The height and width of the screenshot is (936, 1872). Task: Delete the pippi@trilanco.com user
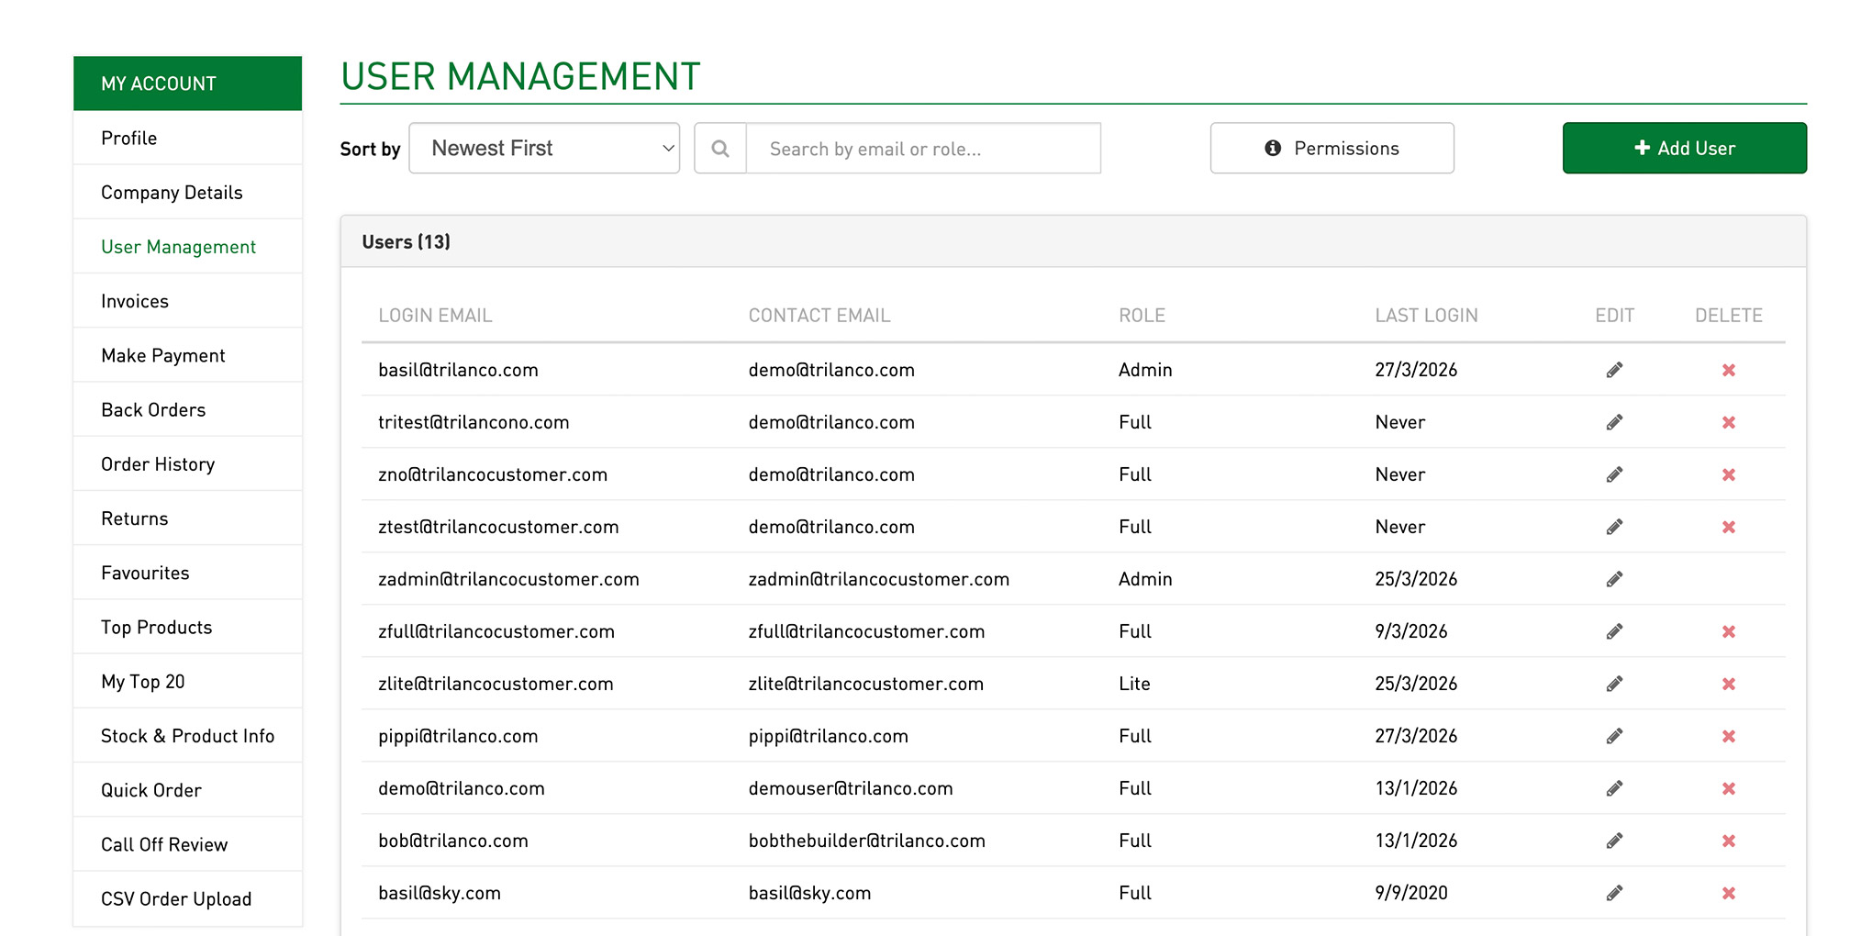pos(1728,736)
